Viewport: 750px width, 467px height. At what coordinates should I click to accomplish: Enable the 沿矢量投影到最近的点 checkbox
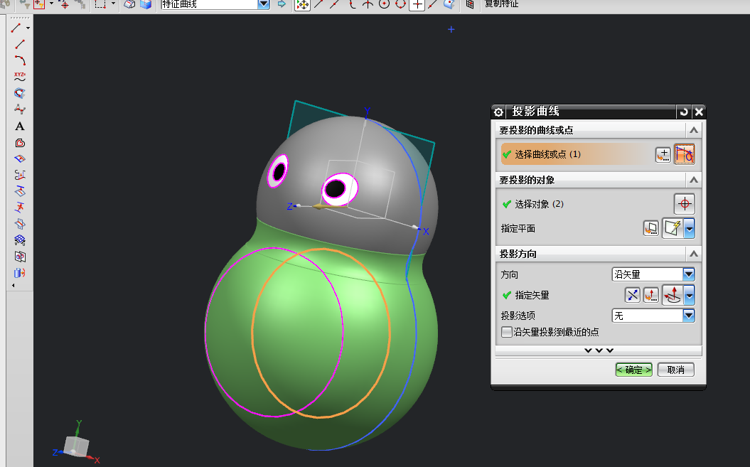[508, 331]
